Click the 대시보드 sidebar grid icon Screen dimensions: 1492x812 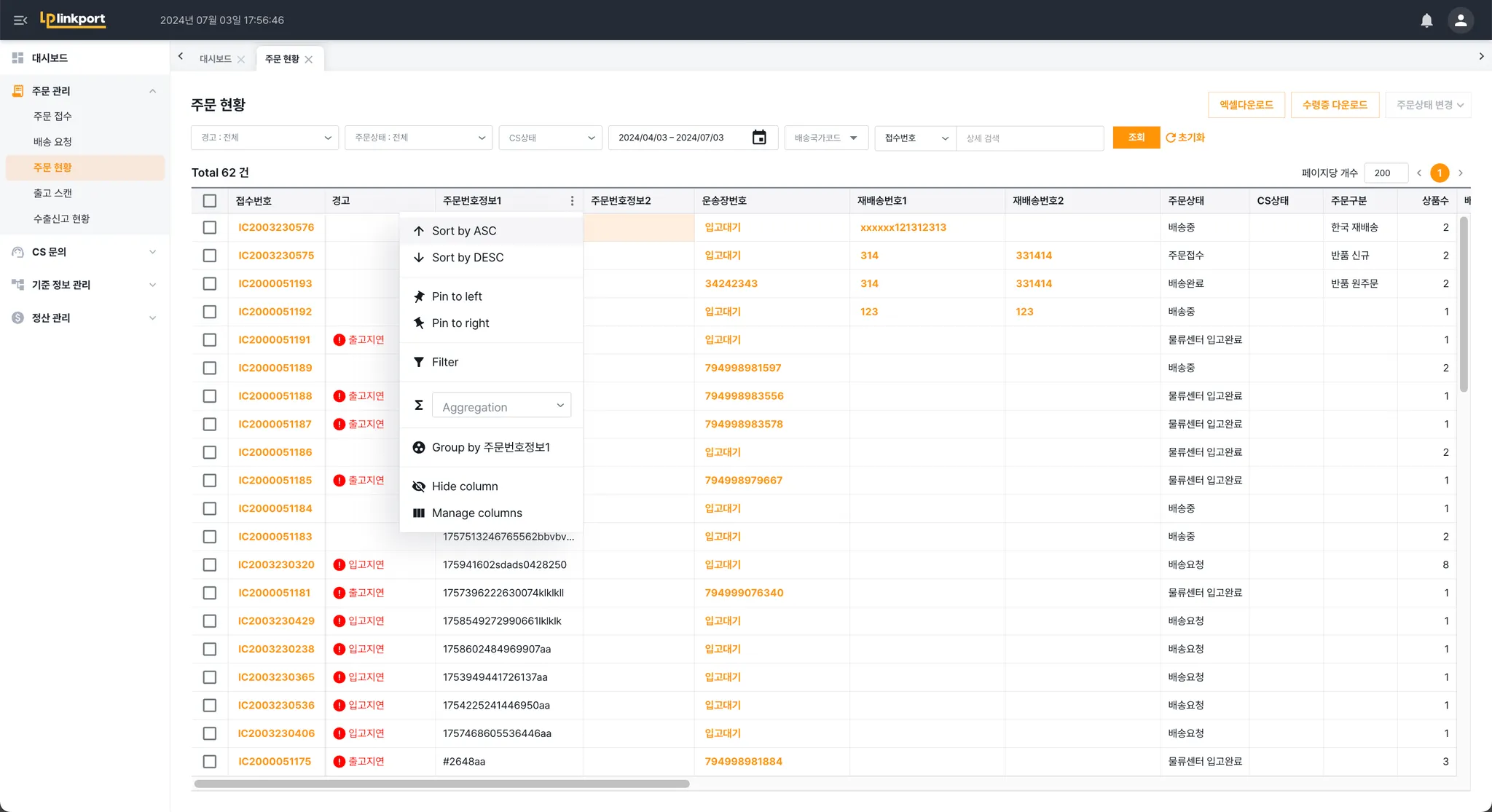[17, 58]
